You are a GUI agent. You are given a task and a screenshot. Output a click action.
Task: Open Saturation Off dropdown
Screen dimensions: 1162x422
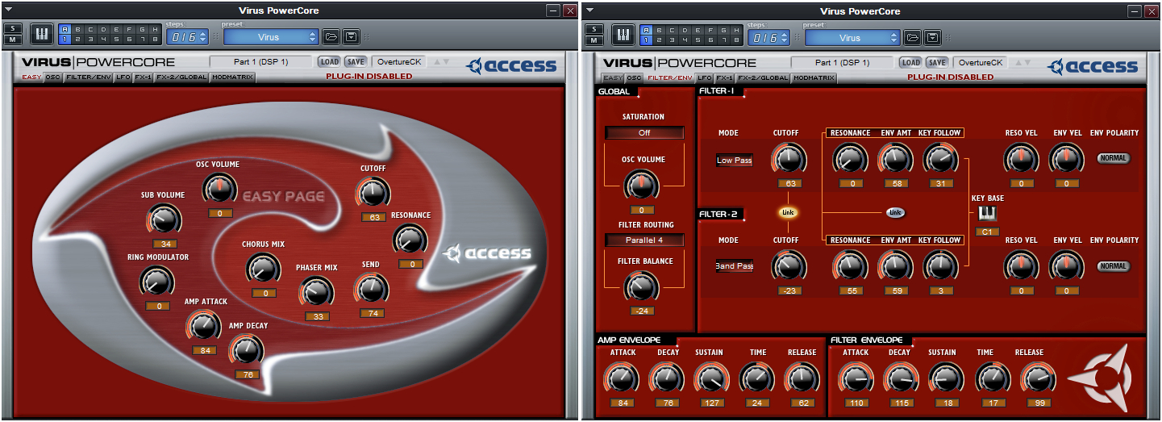pyautogui.click(x=644, y=132)
